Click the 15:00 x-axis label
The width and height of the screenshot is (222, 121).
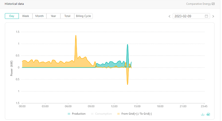[137, 106]
